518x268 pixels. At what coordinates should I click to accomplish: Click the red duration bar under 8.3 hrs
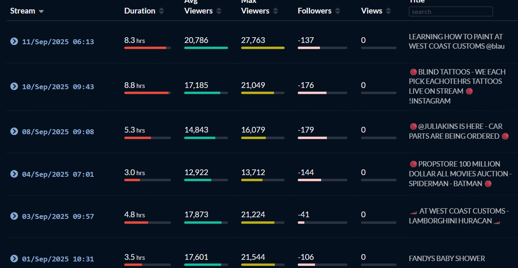(145, 48)
